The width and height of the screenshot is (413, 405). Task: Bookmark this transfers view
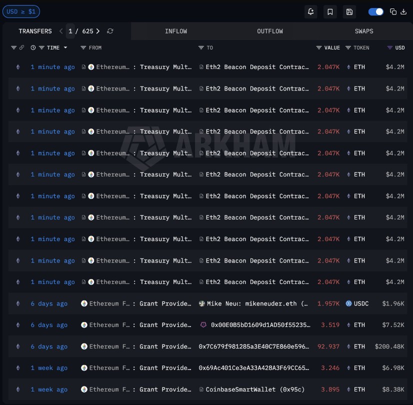(330, 11)
